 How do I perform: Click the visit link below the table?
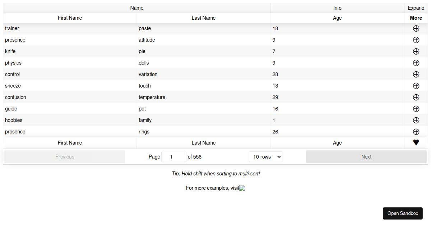pyautogui.click(x=242, y=188)
